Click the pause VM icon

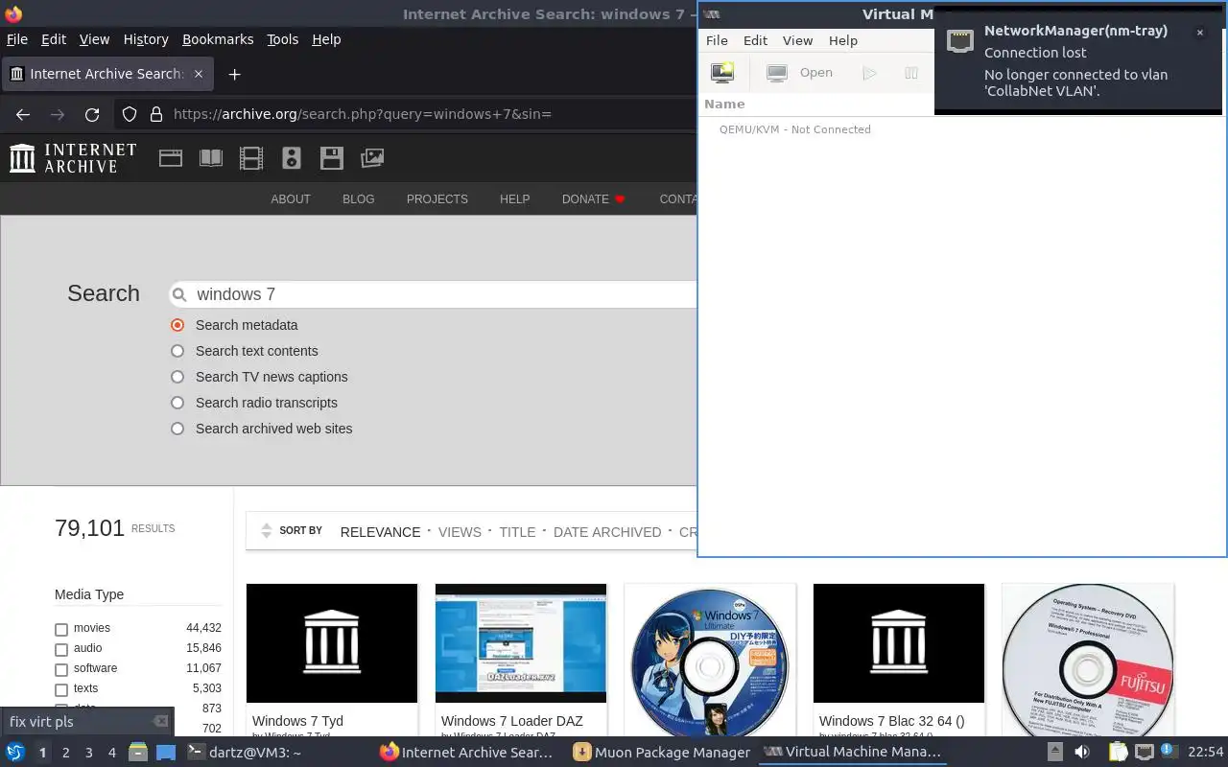[911, 72]
